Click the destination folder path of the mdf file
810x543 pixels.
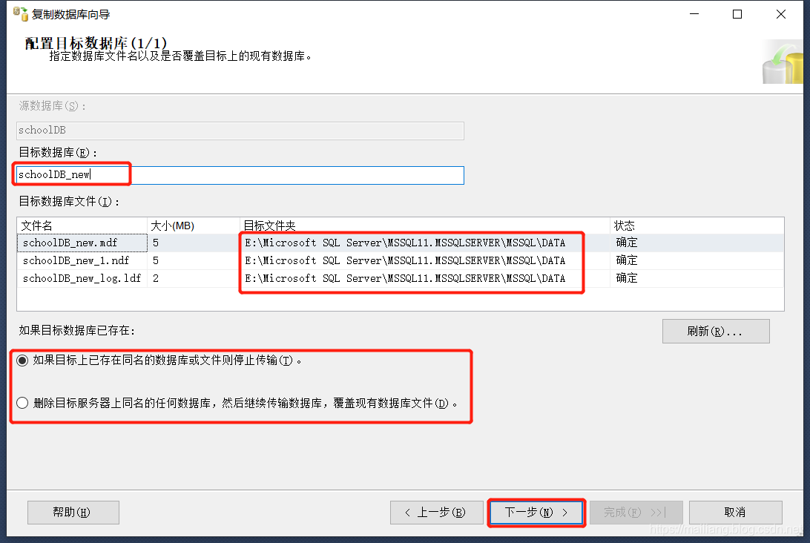(x=411, y=243)
